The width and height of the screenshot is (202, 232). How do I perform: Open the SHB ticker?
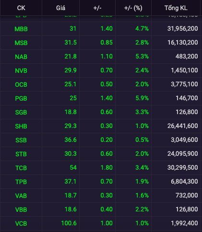(21, 126)
